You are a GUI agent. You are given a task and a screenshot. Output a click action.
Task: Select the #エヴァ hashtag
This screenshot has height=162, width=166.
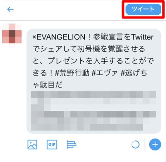point(105,73)
